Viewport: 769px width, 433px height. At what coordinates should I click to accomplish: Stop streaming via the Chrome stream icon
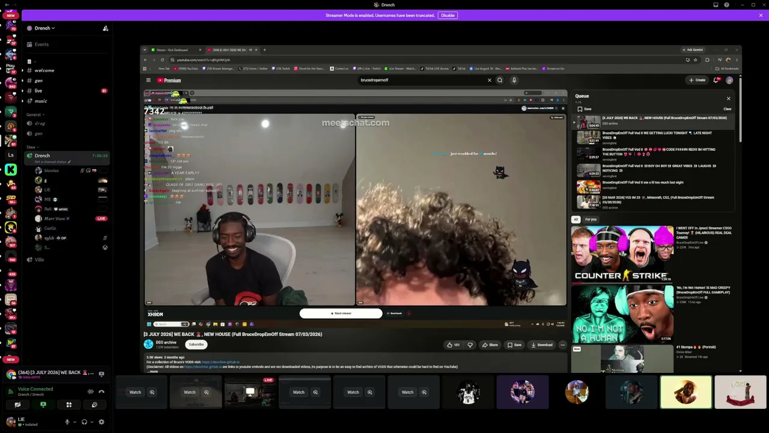click(x=101, y=373)
